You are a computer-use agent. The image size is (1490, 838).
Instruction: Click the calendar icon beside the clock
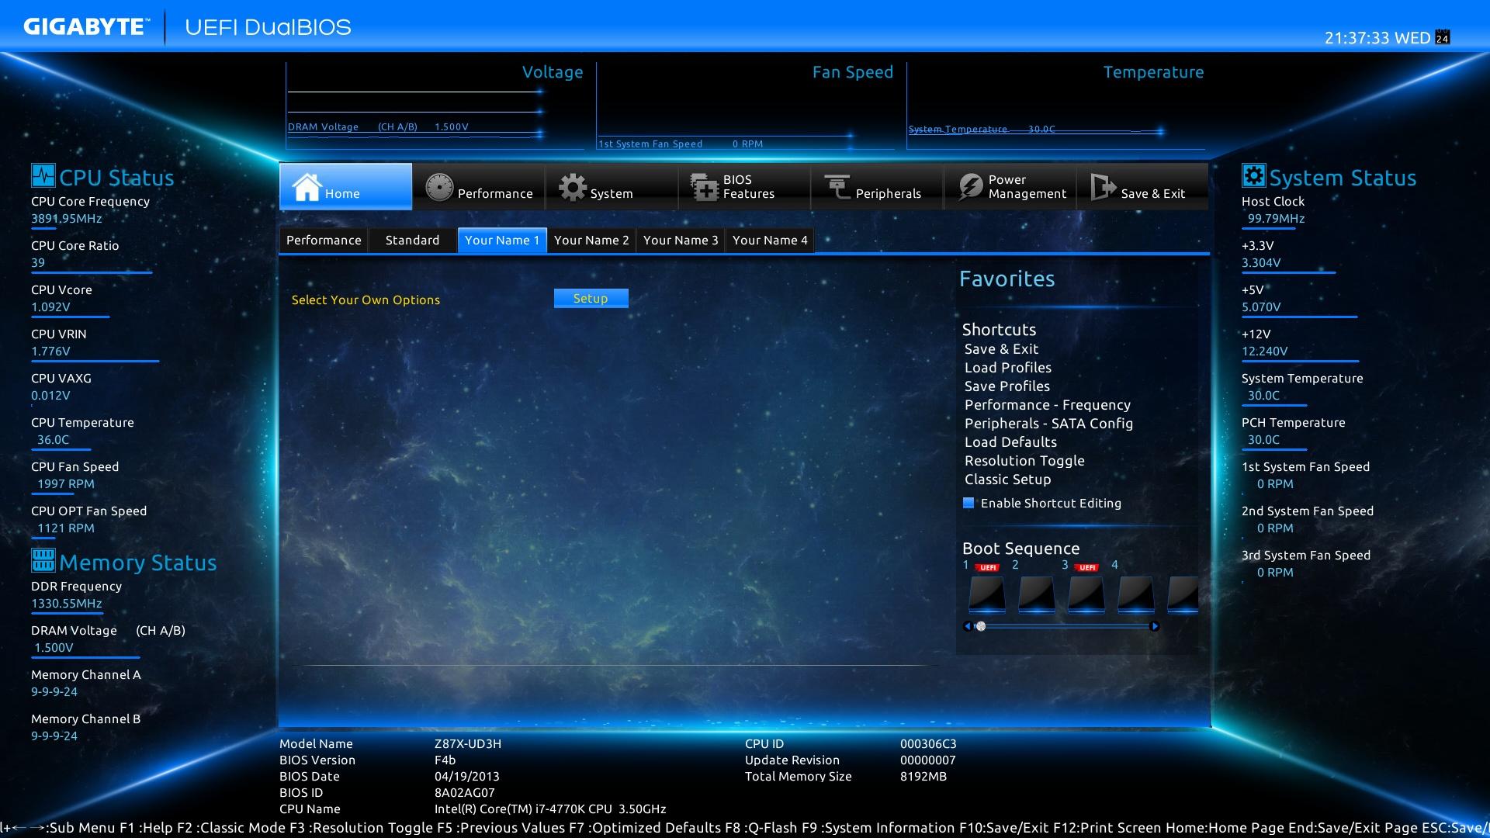point(1443,37)
